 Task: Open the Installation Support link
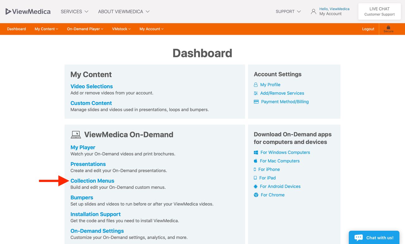coord(96,214)
